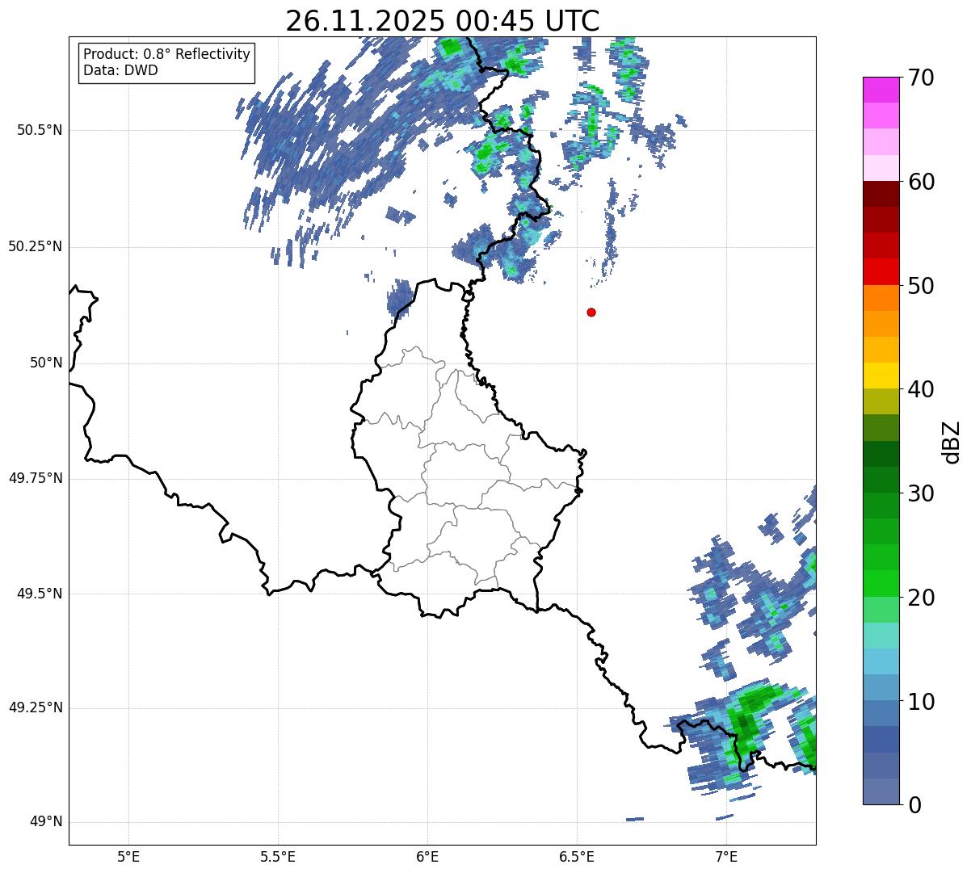Click longitude label 5°E
This screenshot has height=873, width=971.
[x=128, y=856]
